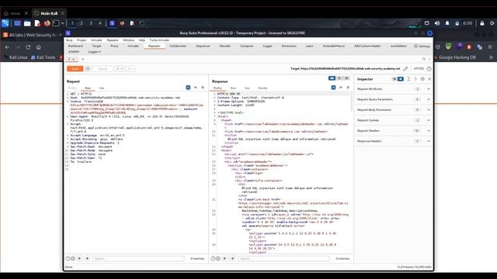Image resolution: width=497 pixels, height=279 pixels.
Task: Go to the previous request with back arrow
Action: (x=117, y=69)
